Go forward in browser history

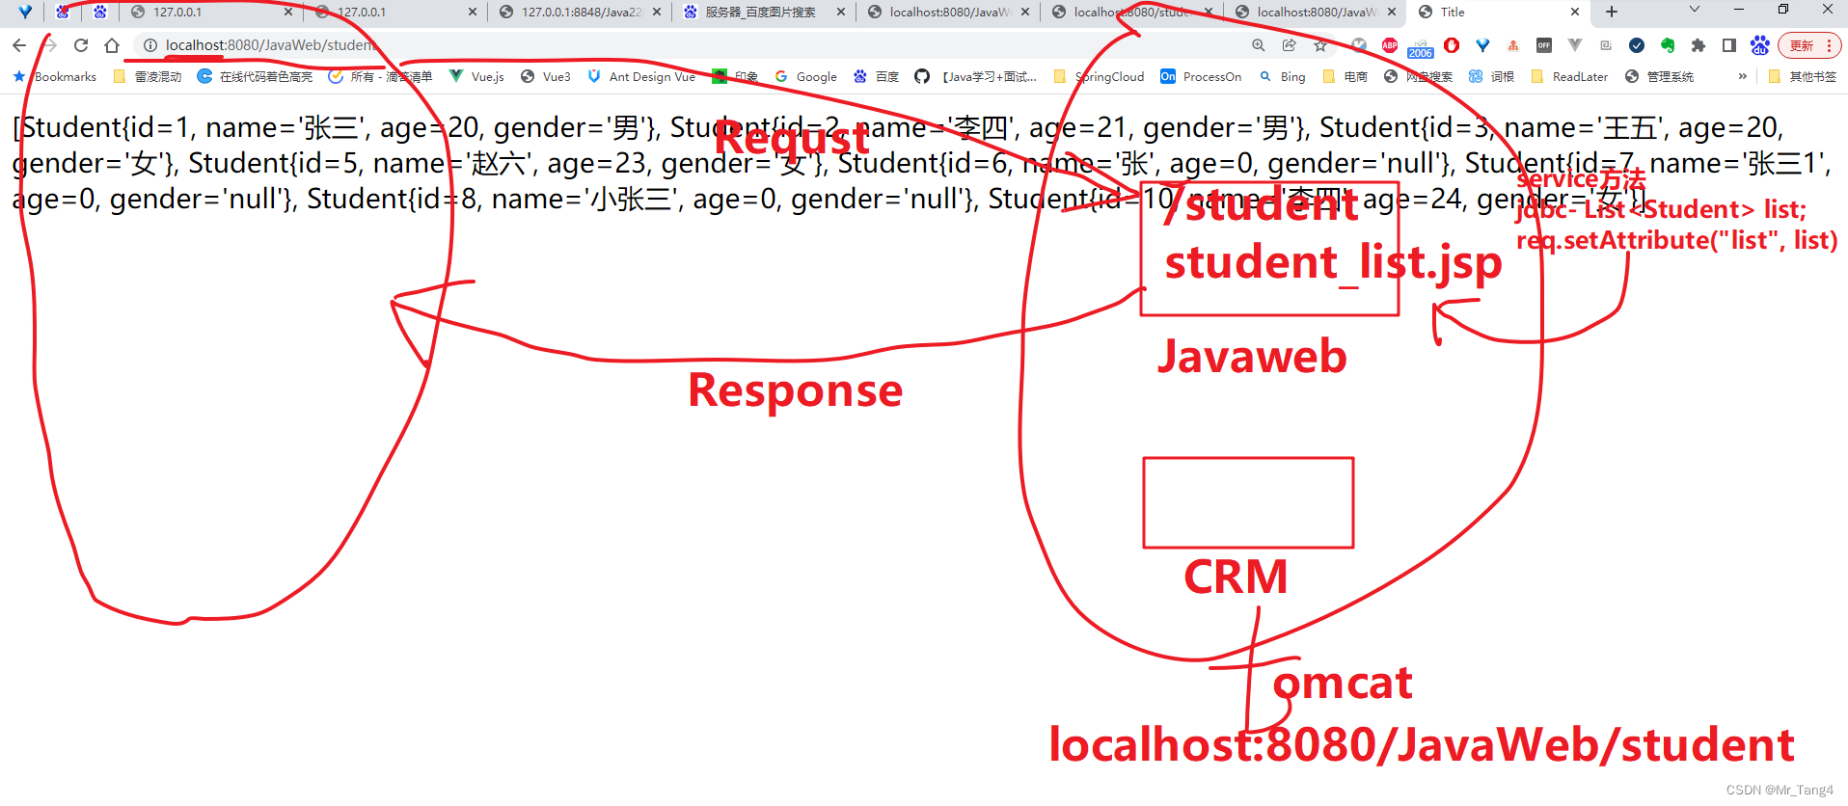(x=50, y=45)
